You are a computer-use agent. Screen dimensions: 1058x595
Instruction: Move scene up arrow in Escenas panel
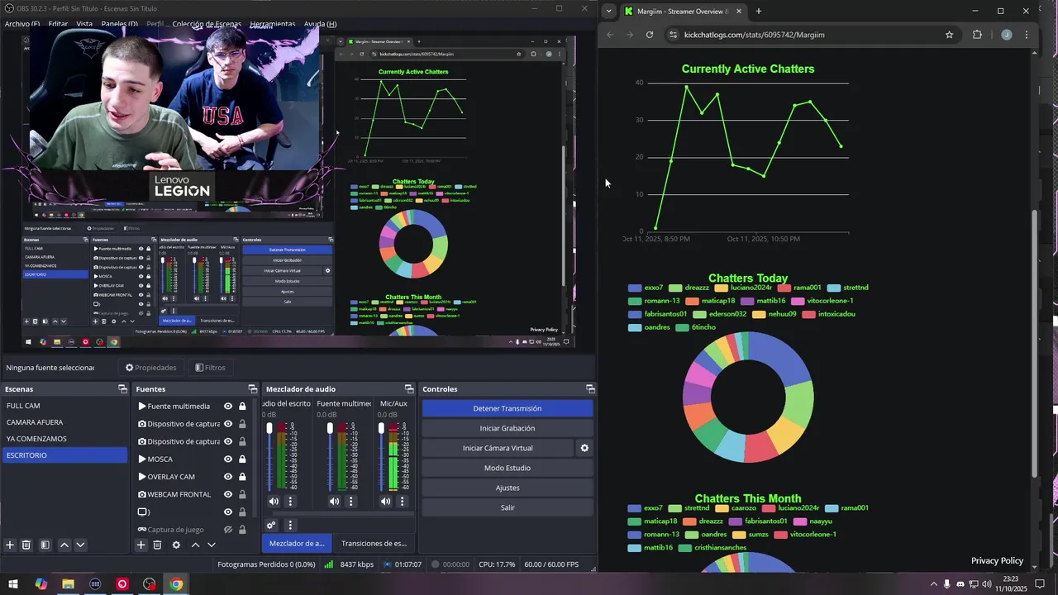pyautogui.click(x=64, y=545)
